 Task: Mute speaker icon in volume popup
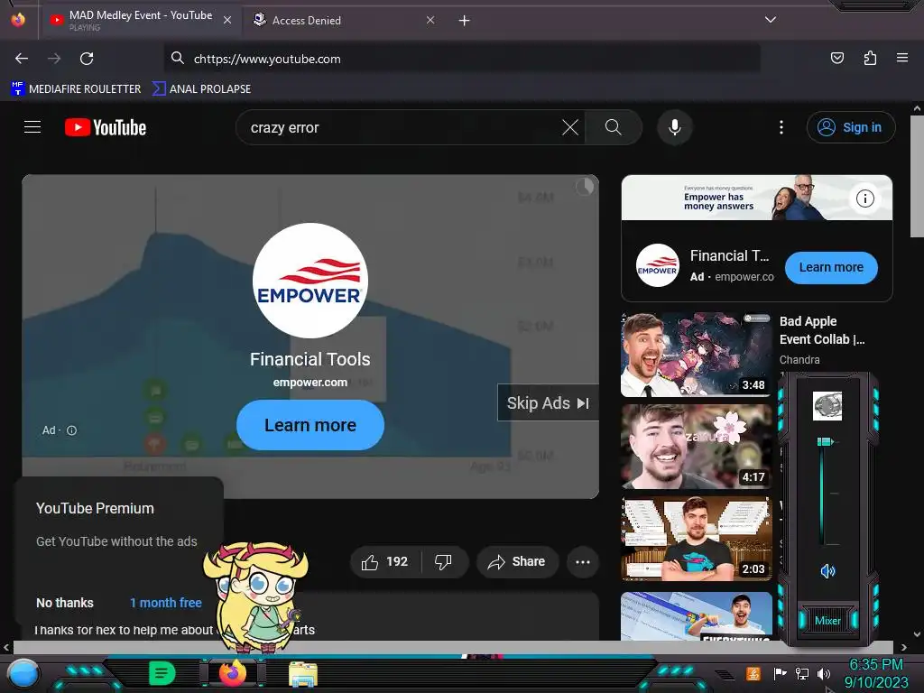click(x=827, y=570)
